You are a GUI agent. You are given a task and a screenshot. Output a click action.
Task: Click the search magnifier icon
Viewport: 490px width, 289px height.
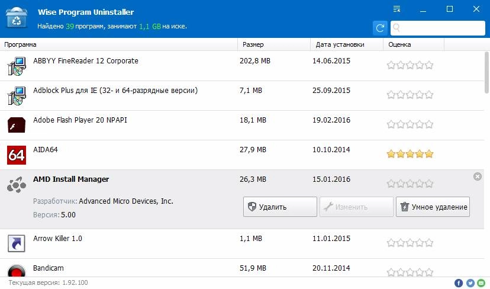396,28
